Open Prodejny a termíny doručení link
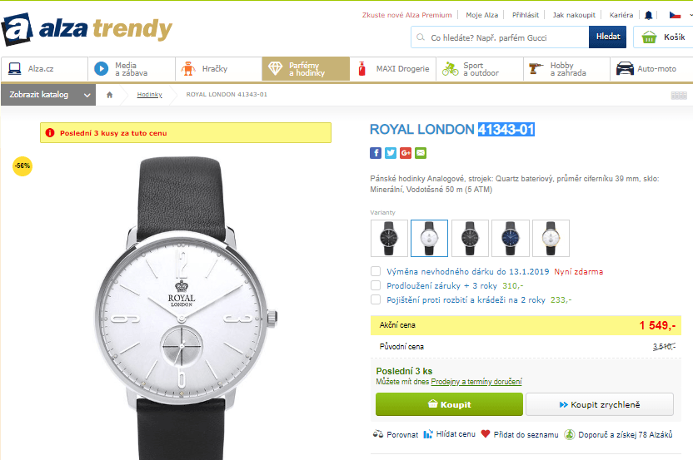Viewport: 693px width, 460px height. tap(476, 382)
